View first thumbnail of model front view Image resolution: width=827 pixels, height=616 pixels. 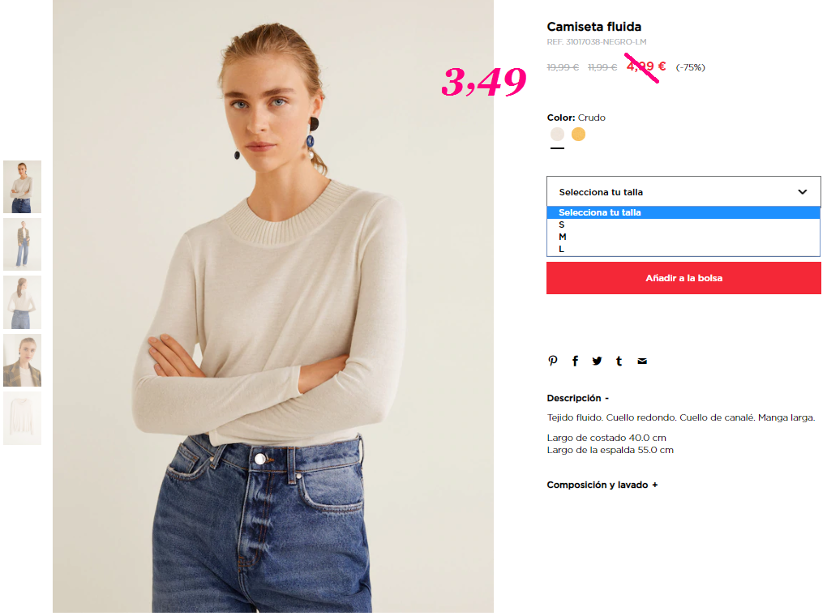coord(22,186)
